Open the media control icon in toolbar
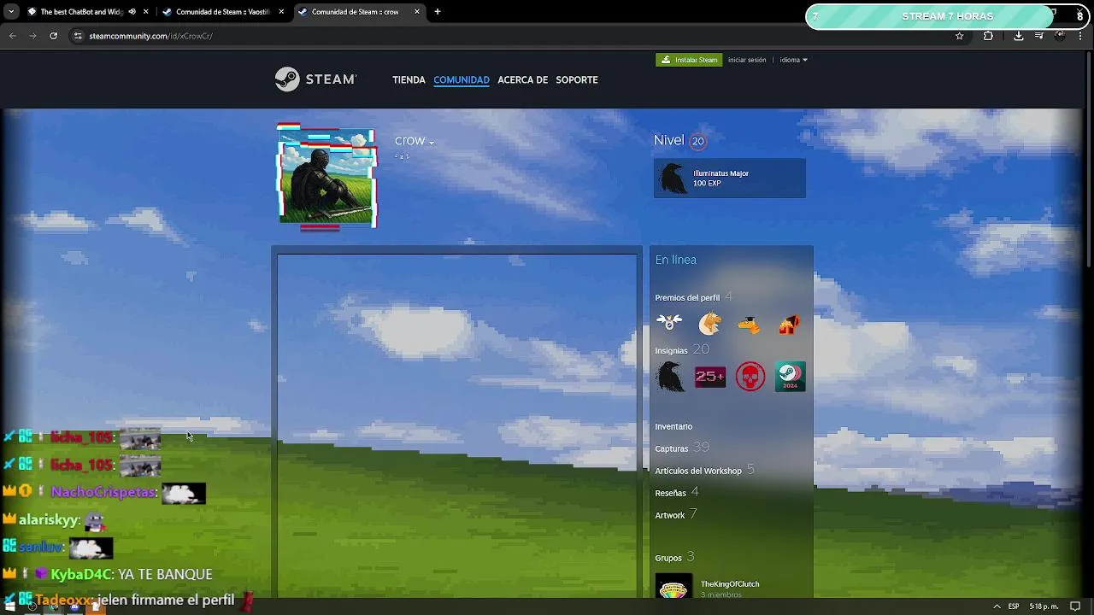The height and width of the screenshot is (615, 1094). pos(1039,36)
